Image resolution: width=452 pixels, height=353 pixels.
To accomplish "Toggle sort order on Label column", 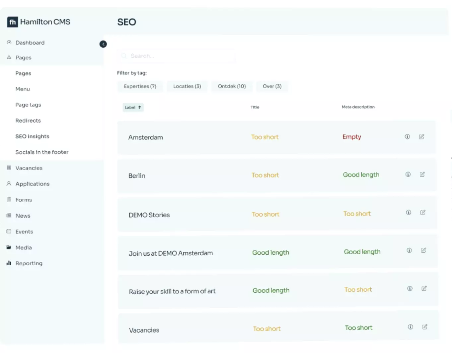I will [x=133, y=107].
